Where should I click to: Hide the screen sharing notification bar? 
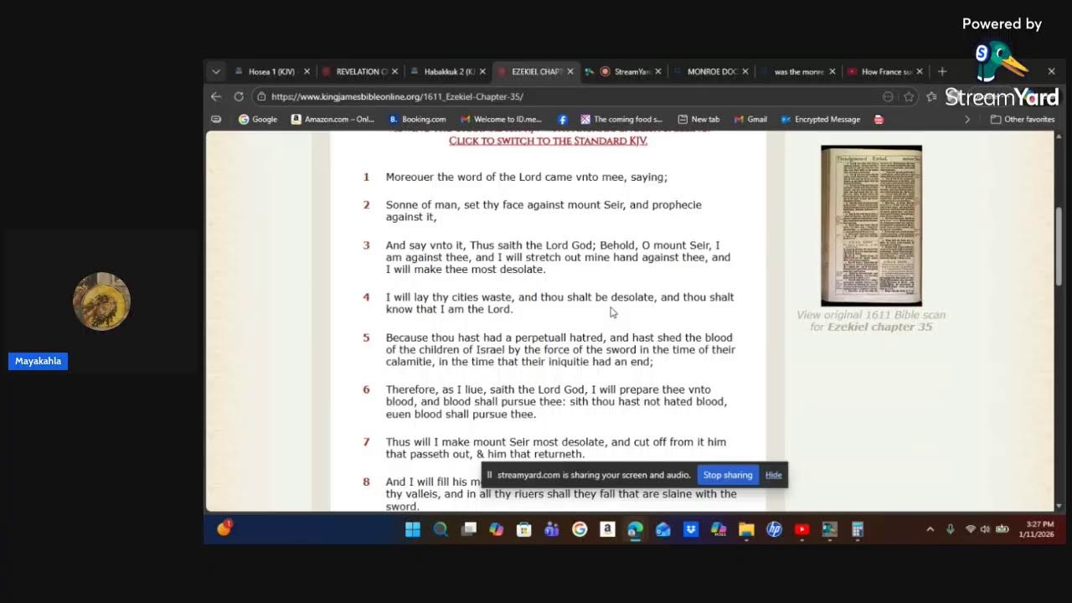(x=774, y=475)
